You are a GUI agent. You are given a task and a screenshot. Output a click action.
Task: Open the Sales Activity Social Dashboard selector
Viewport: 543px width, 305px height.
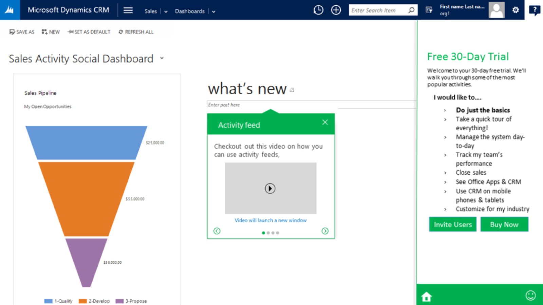(x=162, y=58)
